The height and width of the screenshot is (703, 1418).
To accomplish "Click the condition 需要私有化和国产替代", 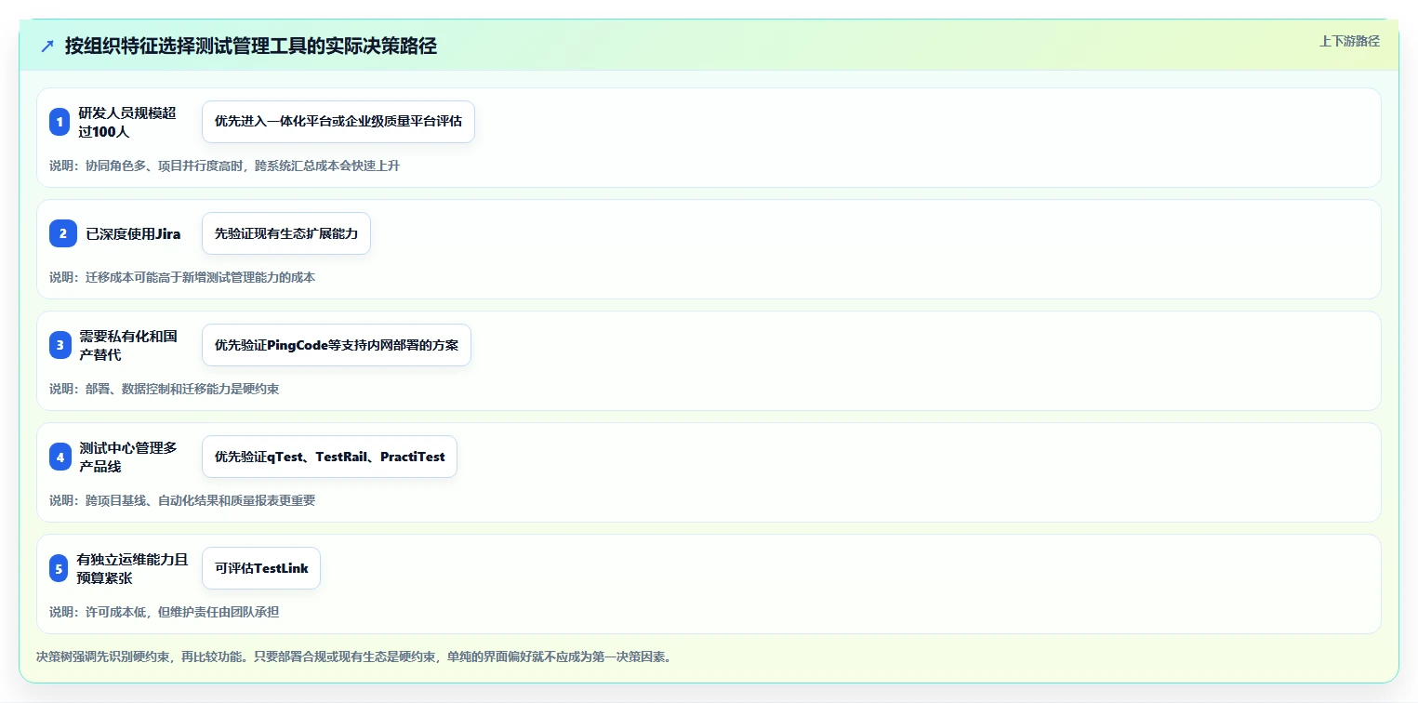I will [128, 345].
